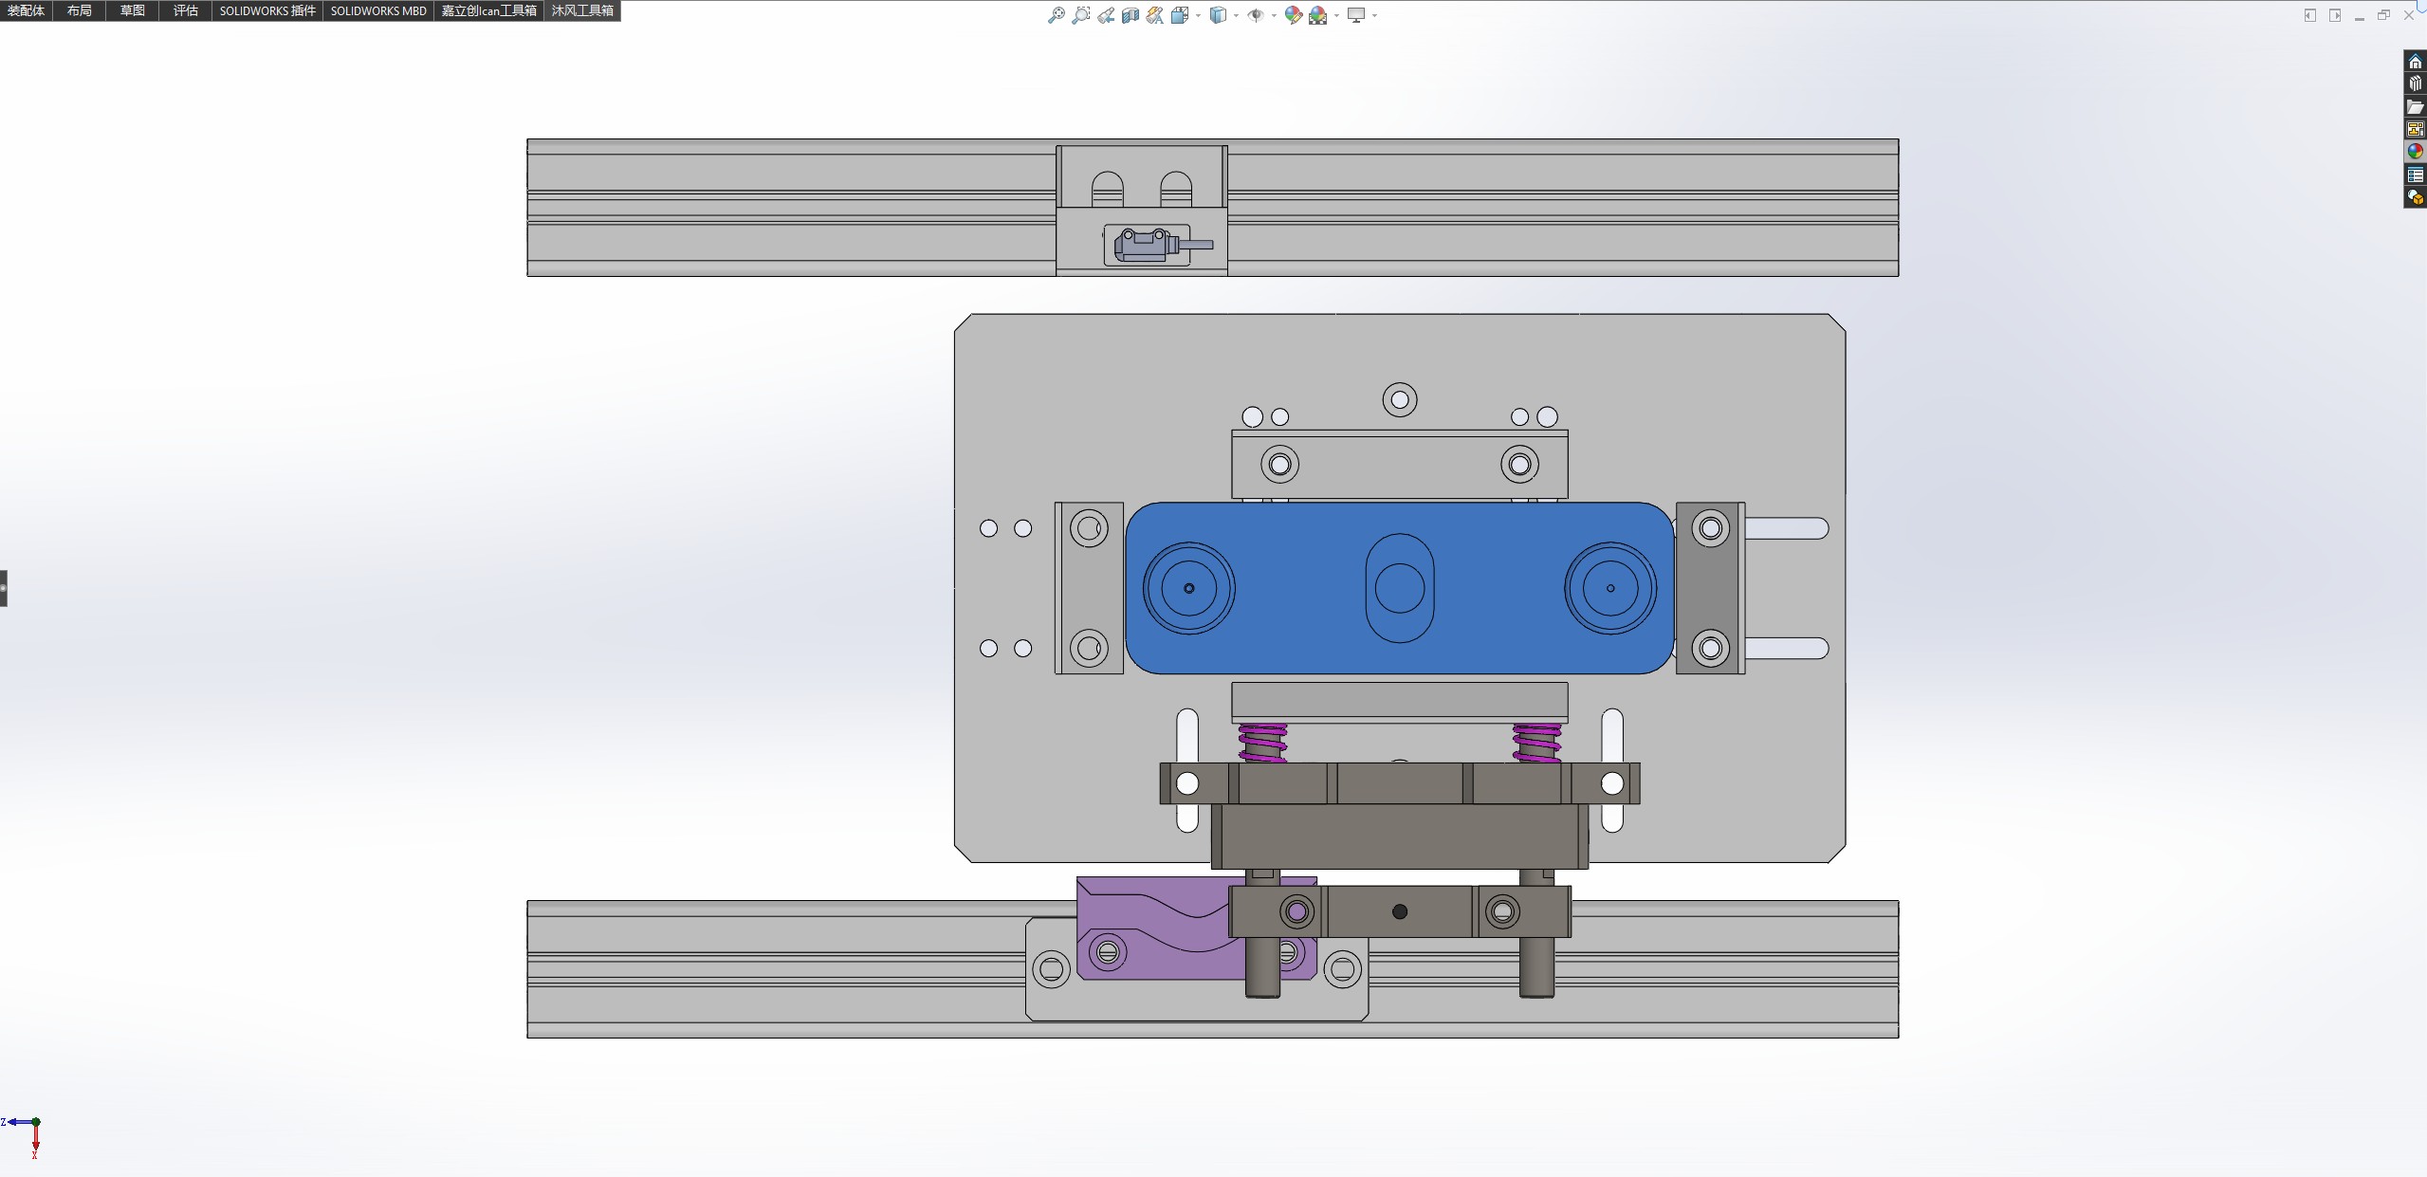Open the SOLIDWORKS Resources home tab
This screenshot has width=2427, height=1177.
pos(2415,62)
